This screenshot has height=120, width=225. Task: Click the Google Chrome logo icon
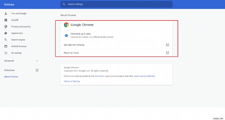click(66, 25)
